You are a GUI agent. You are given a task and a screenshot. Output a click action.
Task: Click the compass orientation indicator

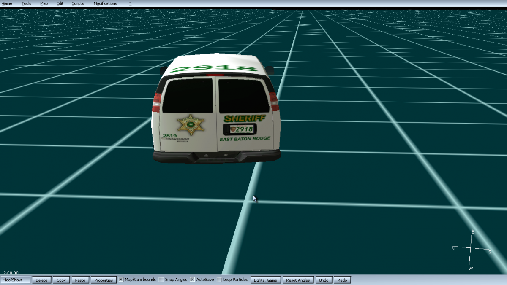click(x=472, y=250)
